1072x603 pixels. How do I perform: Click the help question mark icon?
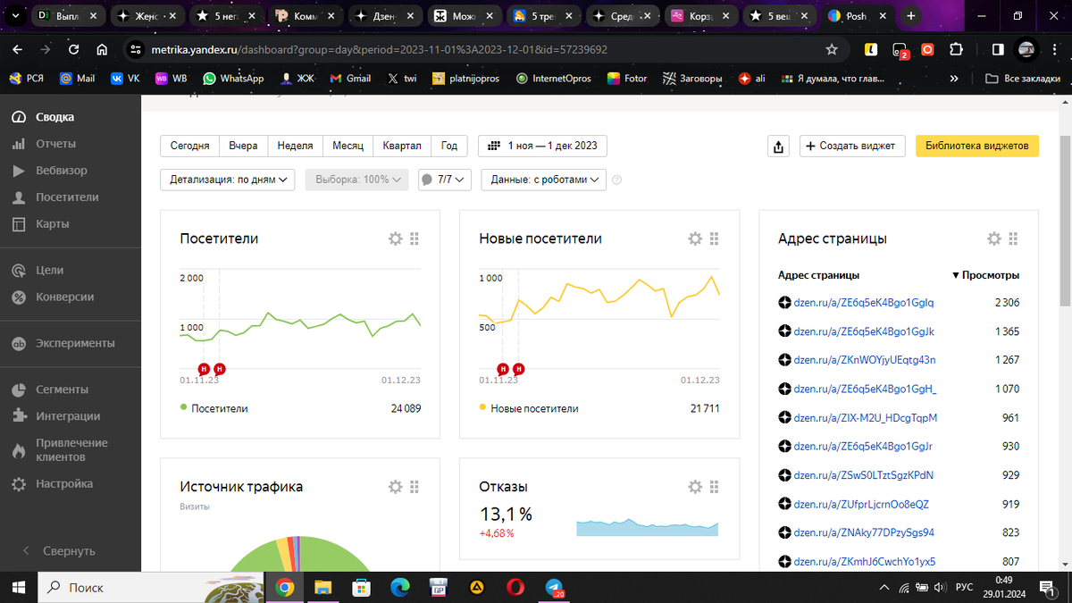pyautogui.click(x=617, y=180)
